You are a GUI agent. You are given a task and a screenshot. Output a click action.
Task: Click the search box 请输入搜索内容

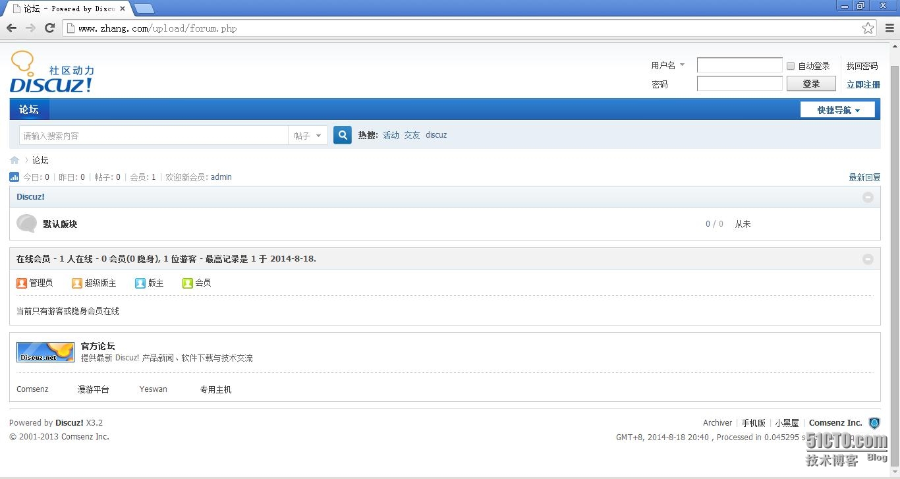click(x=154, y=135)
